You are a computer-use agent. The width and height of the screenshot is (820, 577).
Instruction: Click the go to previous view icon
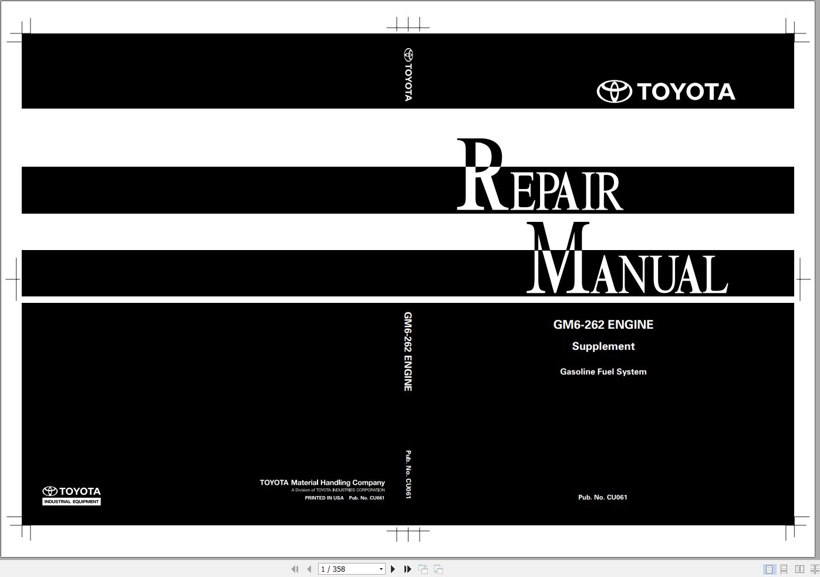pos(423,569)
